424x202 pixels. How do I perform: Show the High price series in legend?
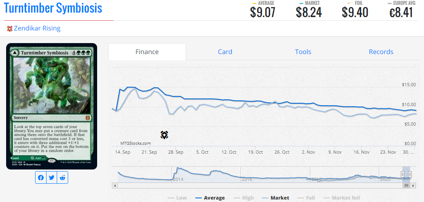click(x=243, y=198)
